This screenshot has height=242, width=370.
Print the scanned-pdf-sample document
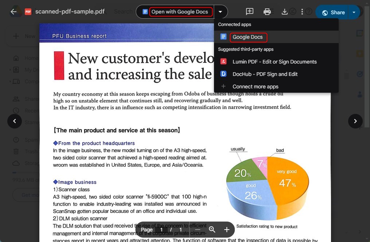267,12
